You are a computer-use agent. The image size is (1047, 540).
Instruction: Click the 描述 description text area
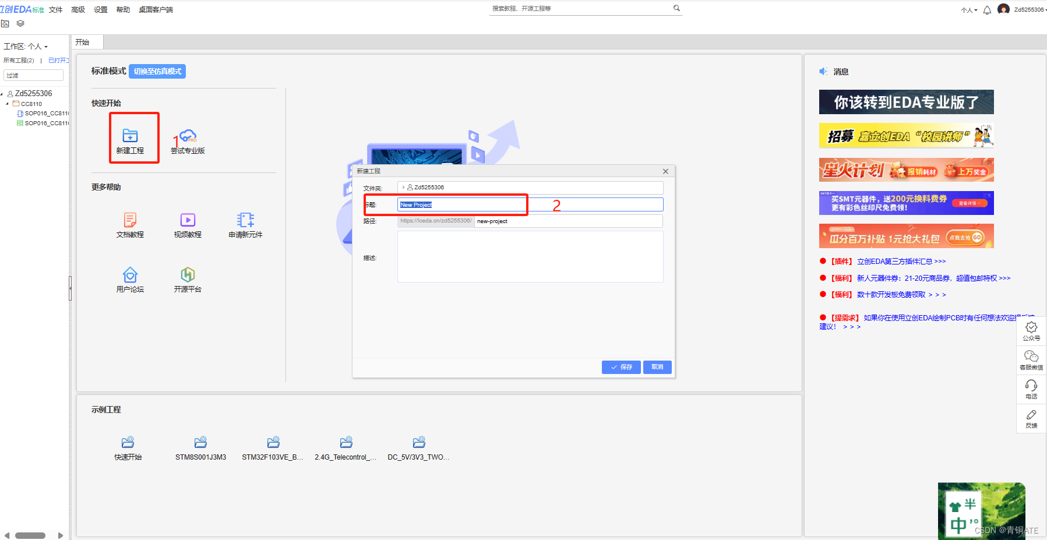(530, 257)
